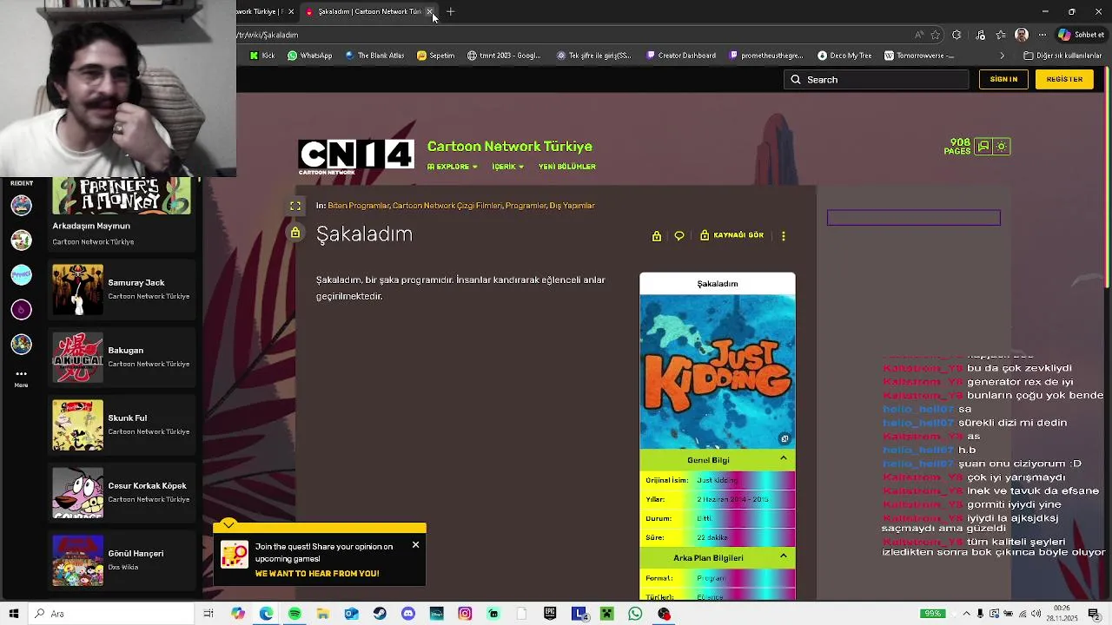The image size is (1112, 625).
Task: Collapse the Arka Plan Bilgileri section
Action: [783, 556]
